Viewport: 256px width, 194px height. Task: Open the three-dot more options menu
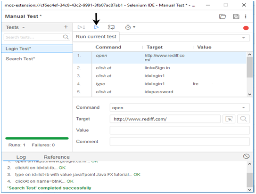(x=245, y=16)
